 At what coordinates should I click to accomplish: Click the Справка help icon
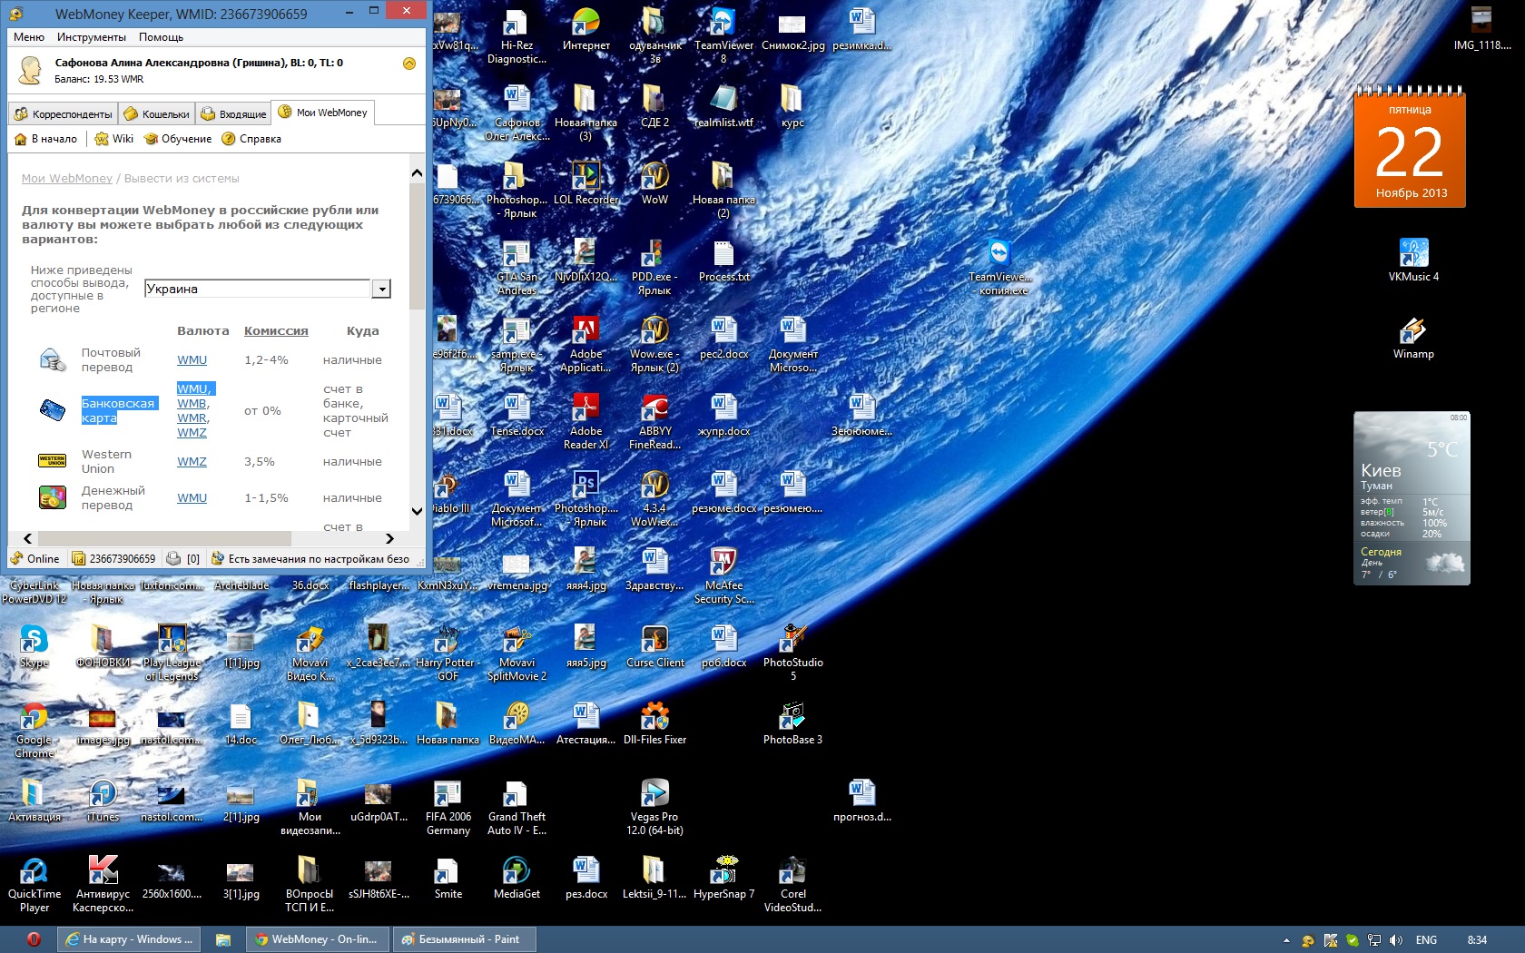click(x=229, y=139)
